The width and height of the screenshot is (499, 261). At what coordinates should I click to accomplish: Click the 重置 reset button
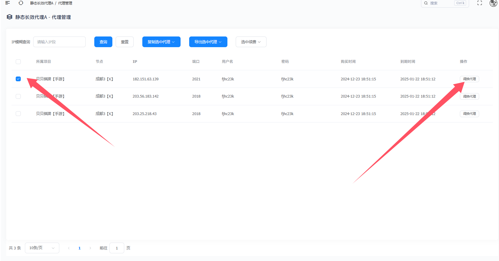pos(125,42)
